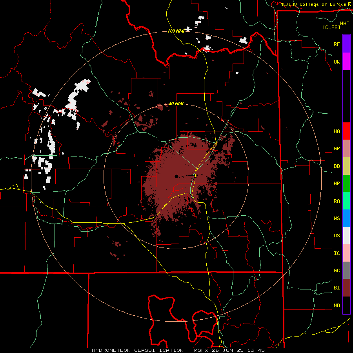Click the "13:45" timestamp text

point(256,350)
